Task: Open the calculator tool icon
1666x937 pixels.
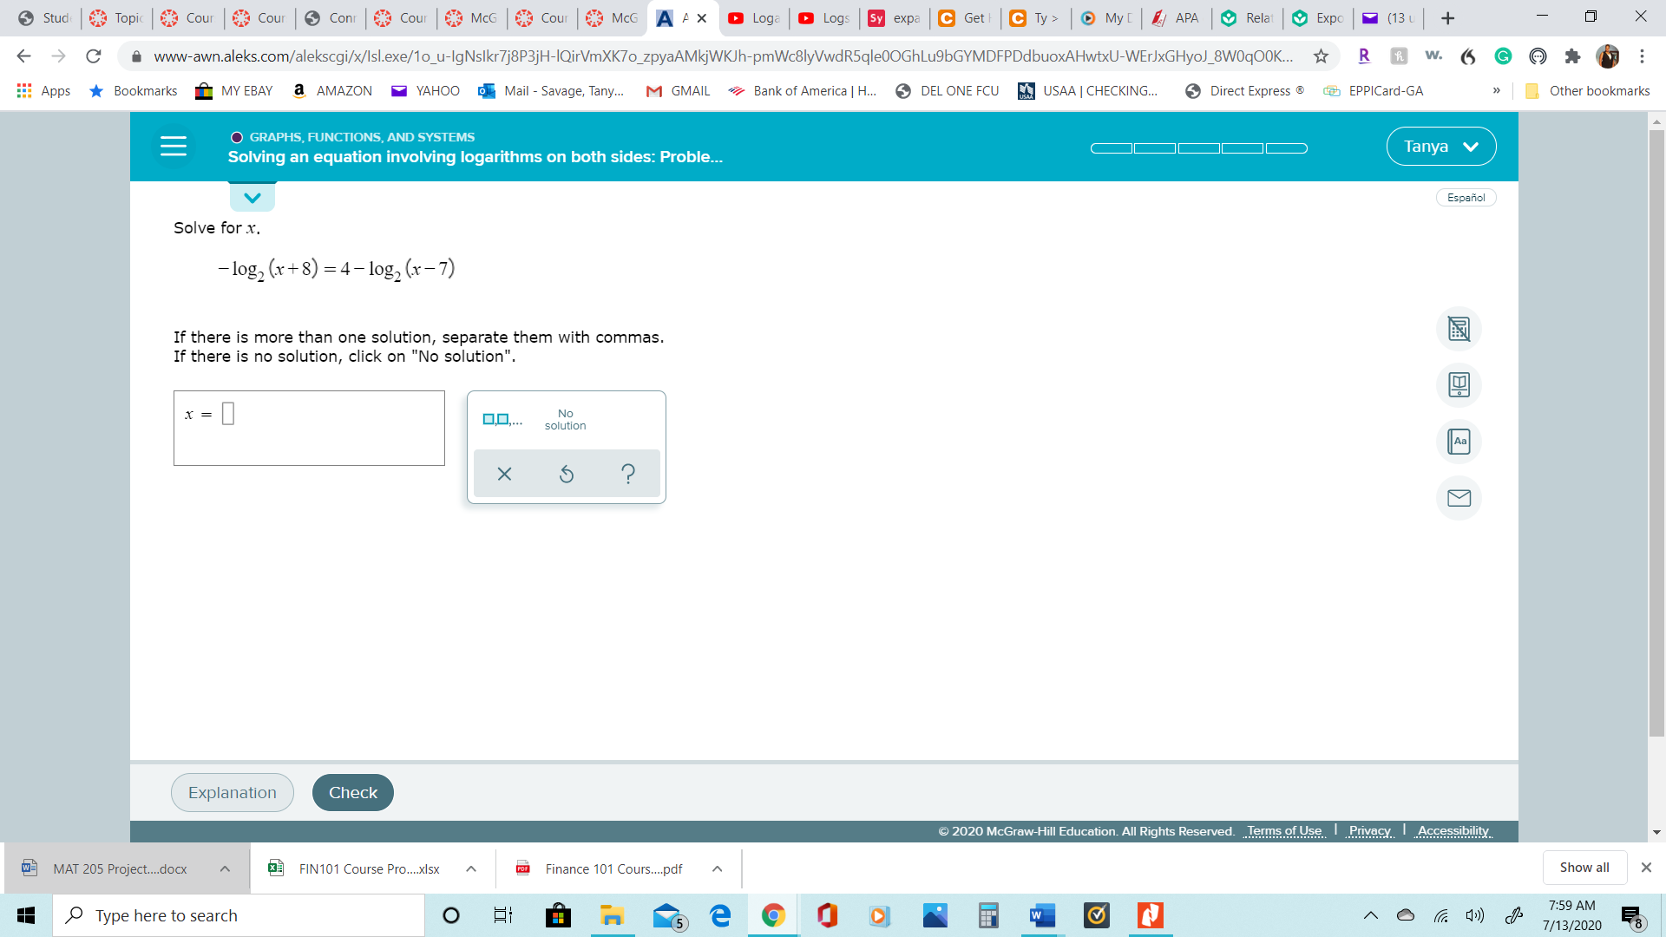Action: click(1459, 329)
